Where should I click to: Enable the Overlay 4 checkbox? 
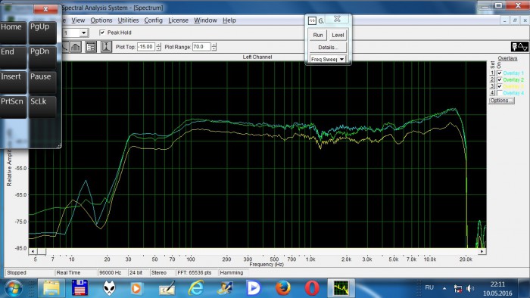pyautogui.click(x=500, y=93)
